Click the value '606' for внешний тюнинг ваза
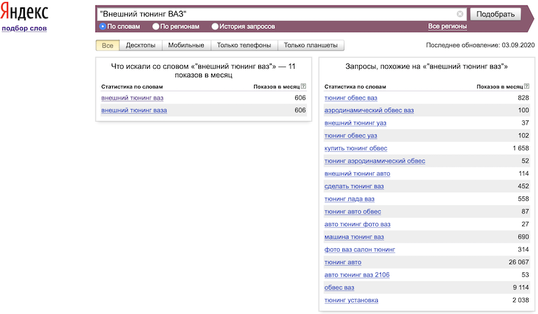Viewport: 538px width, 314px height. coord(300,110)
